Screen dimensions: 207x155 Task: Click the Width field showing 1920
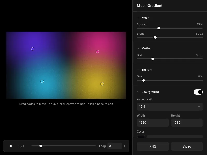153,123
